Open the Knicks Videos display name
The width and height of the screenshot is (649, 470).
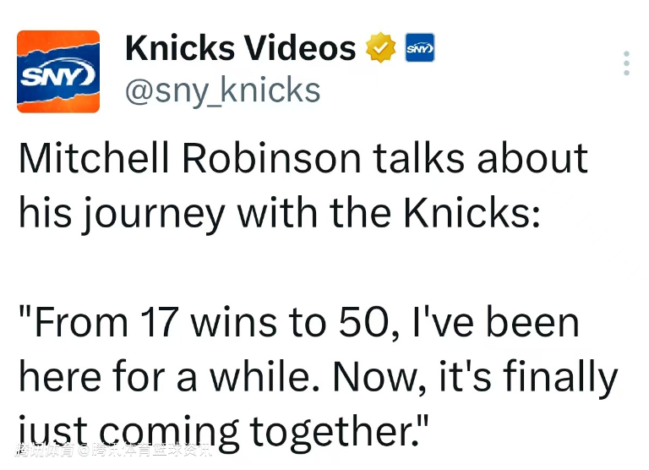point(241,48)
